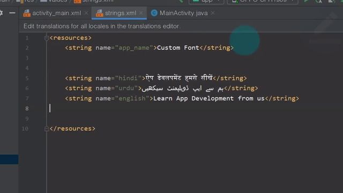
Task: Click the 'Edit translations for all locales' banner
Action: (x=101, y=26)
